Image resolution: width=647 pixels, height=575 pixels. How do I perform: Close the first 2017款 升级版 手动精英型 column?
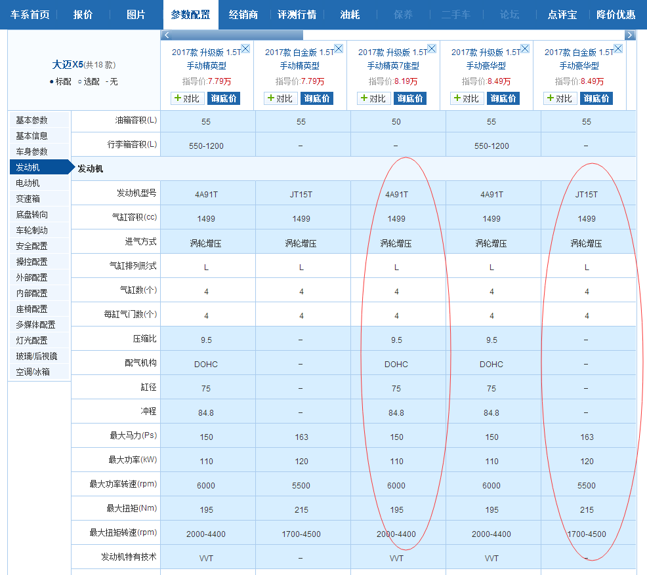(x=245, y=49)
